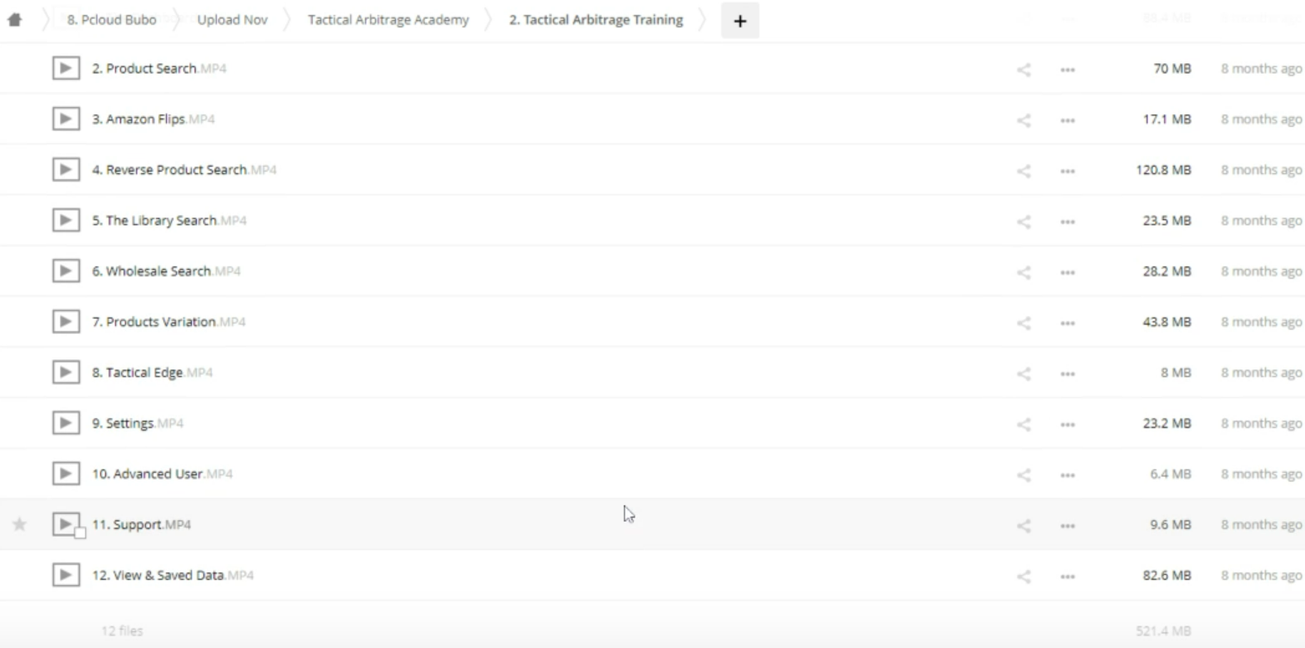Image resolution: width=1305 pixels, height=648 pixels.
Task: Open the Upload Nov breadcrumb
Action: [232, 20]
